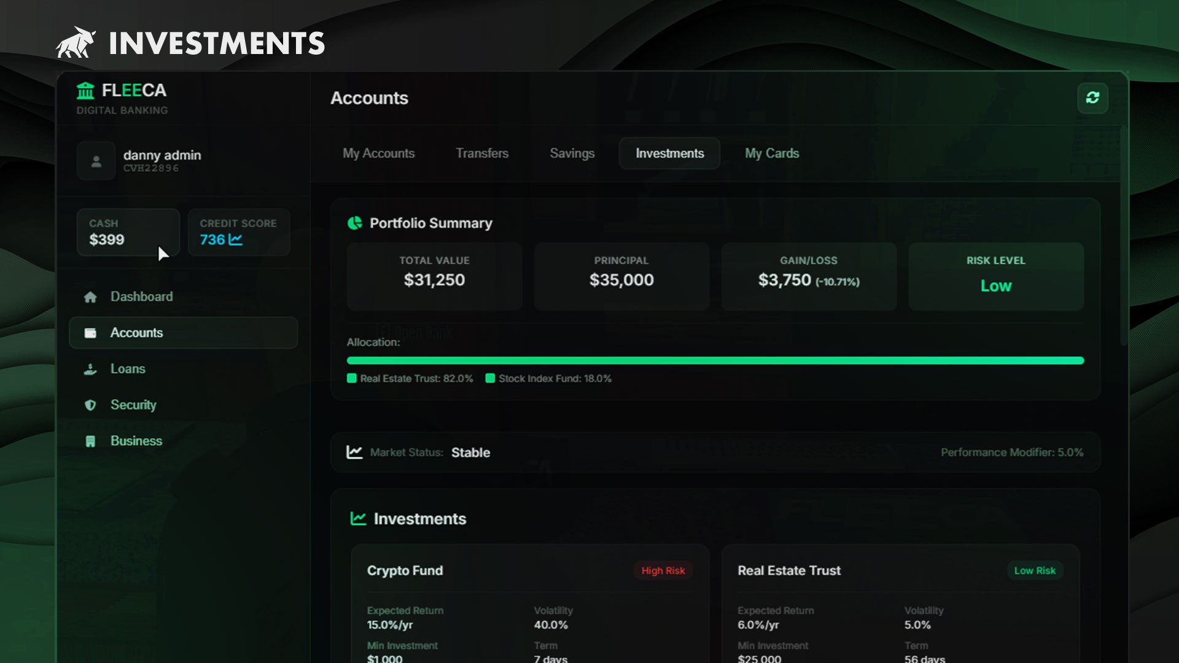Image resolution: width=1179 pixels, height=663 pixels.
Task: Select the Savings tab
Action: pyautogui.click(x=572, y=153)
